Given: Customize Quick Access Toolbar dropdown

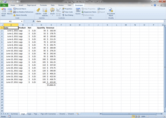Looking at the screenshot, I should (x=21, y=2).
